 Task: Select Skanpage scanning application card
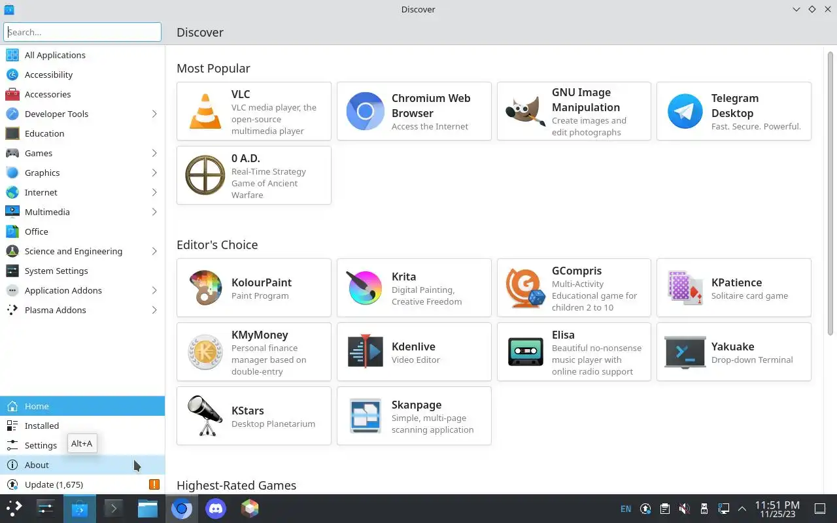click(414, 416)
